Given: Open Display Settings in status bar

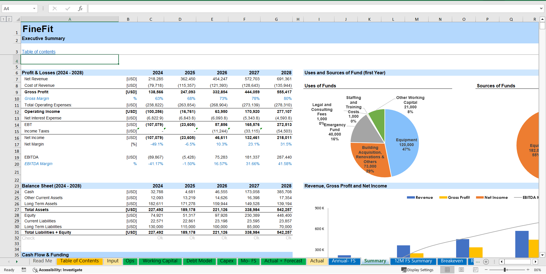Looking at the screenshot, I should 417,270.
